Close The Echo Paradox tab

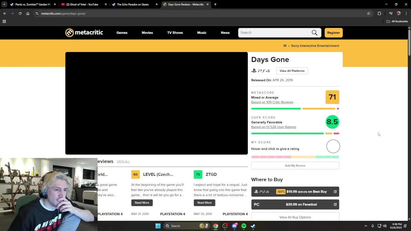click(x=157, y=4)
